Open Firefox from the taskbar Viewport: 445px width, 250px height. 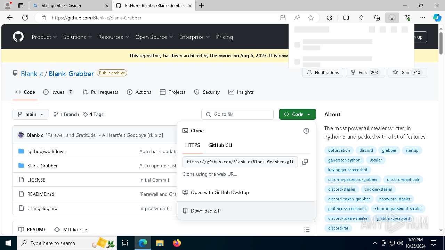click(x=177, y=243)
